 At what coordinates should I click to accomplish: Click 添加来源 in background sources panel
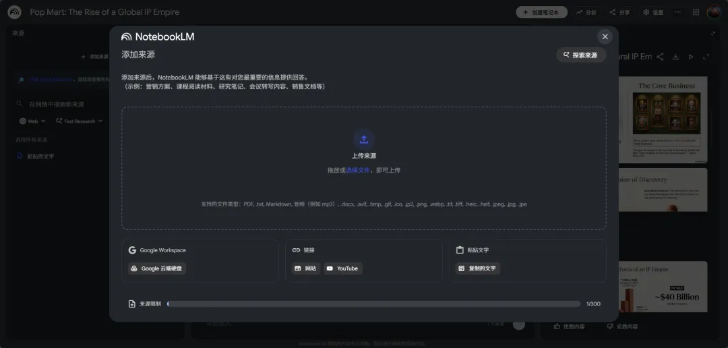point(94,57)
